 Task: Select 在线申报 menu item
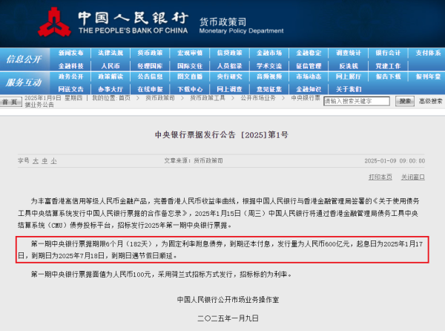[150, 89]
